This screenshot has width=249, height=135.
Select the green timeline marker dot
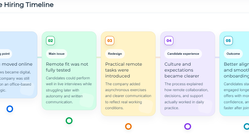(69, 121)
